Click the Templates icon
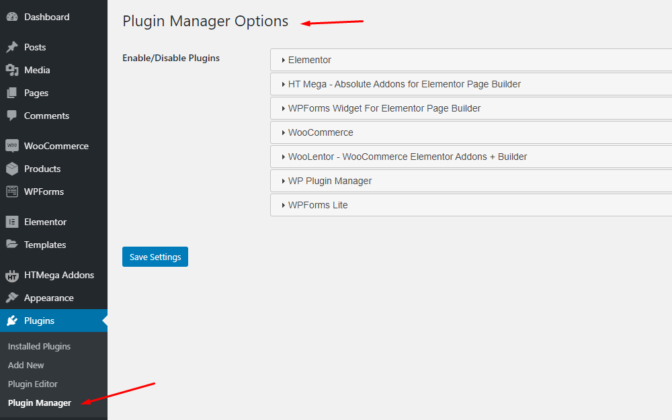This screenshot has width=672, height=420. pyautogui.click(x=13, y=245)
